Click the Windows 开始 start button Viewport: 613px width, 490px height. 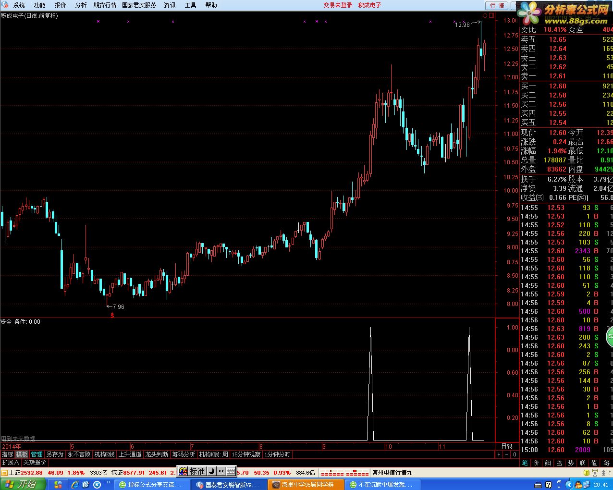coord(23,484)
